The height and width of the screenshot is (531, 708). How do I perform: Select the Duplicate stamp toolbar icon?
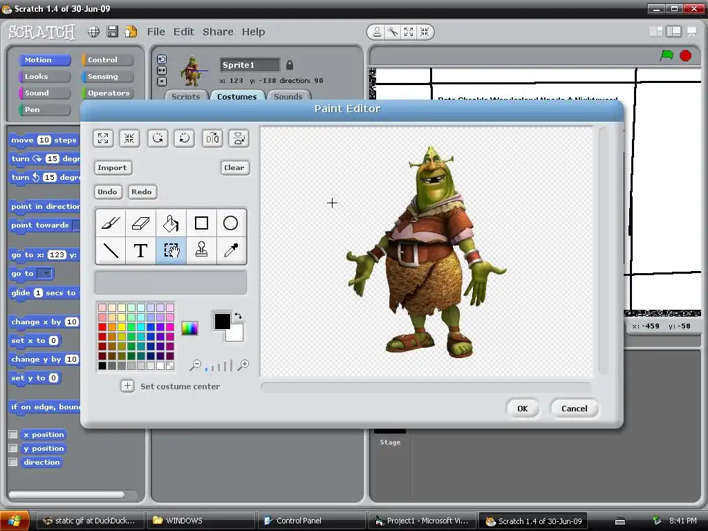tap(377, 32)
